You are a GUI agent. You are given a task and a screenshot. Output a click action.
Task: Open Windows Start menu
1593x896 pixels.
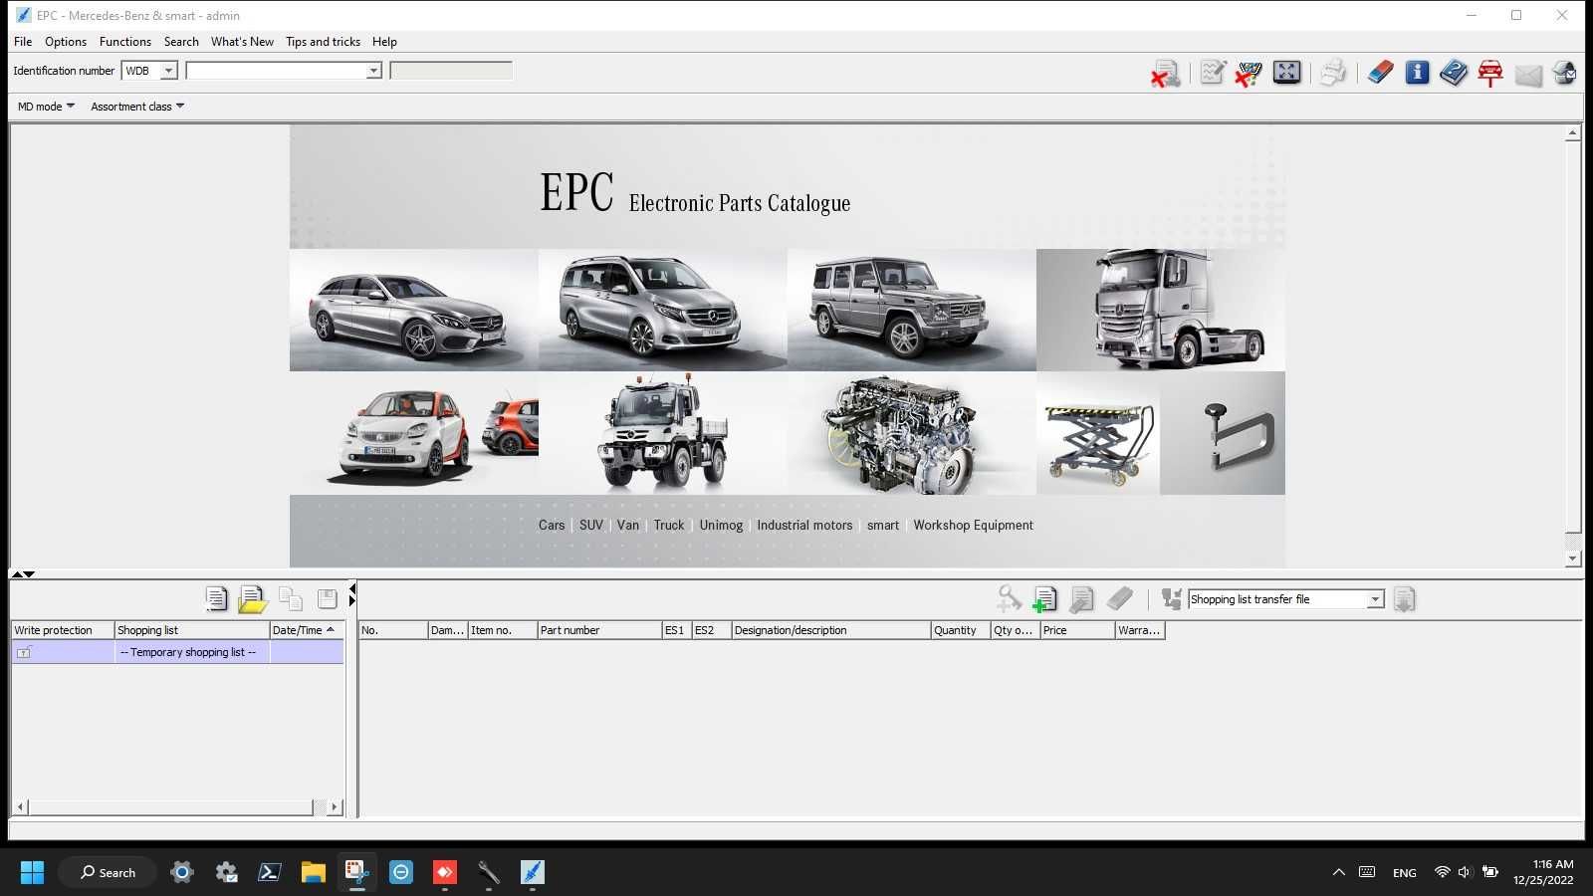(32, 872)
